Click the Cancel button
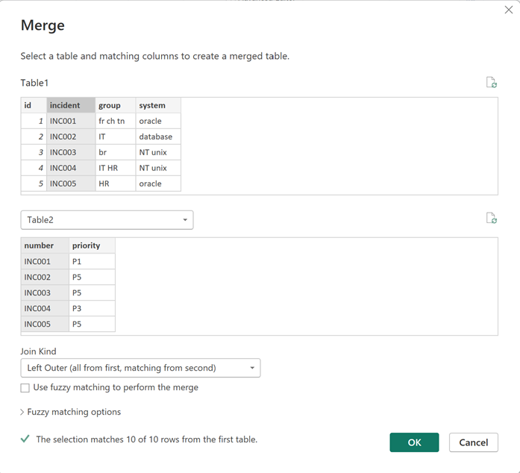The width and height of the screenshot is (520, 473). tap(473, 442)
